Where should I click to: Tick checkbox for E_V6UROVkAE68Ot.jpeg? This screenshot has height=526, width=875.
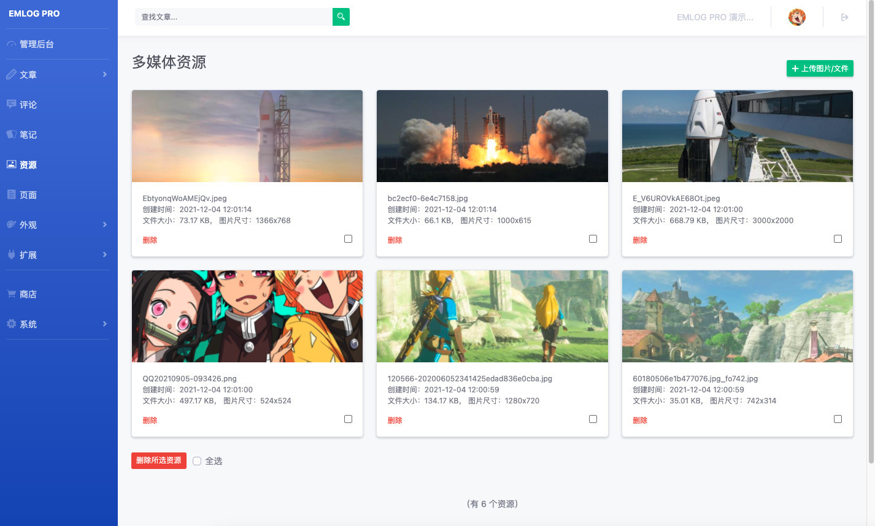tap(838, 238)
